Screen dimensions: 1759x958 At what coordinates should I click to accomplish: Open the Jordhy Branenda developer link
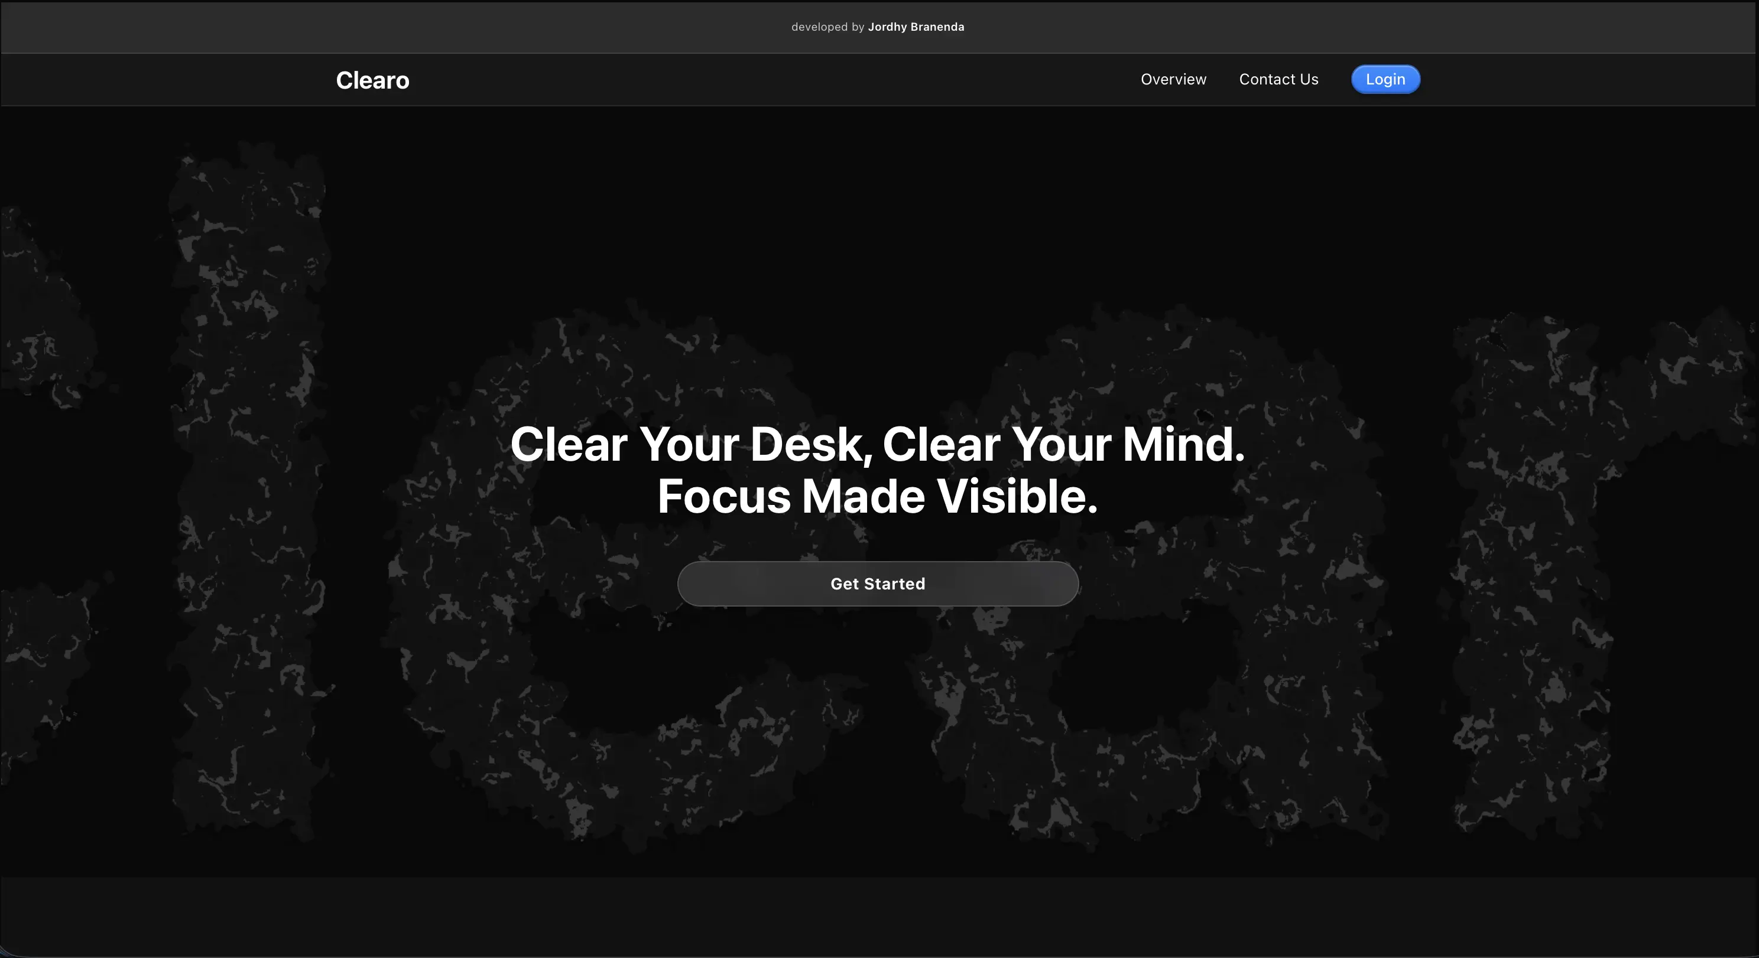tap(916, 27)
